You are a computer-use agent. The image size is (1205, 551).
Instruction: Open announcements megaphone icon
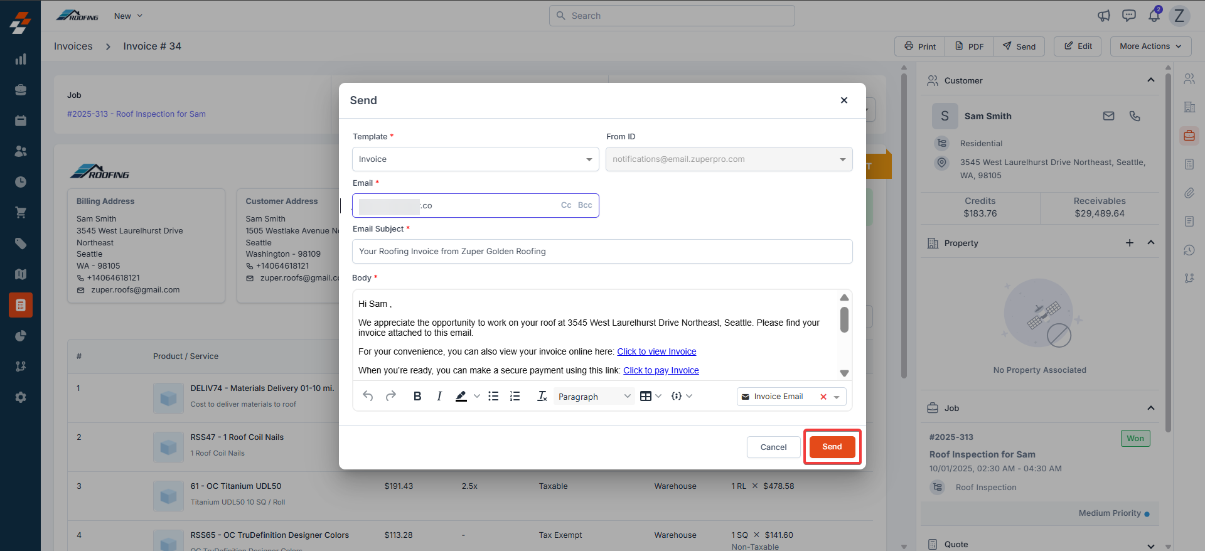pos(1104,16)
